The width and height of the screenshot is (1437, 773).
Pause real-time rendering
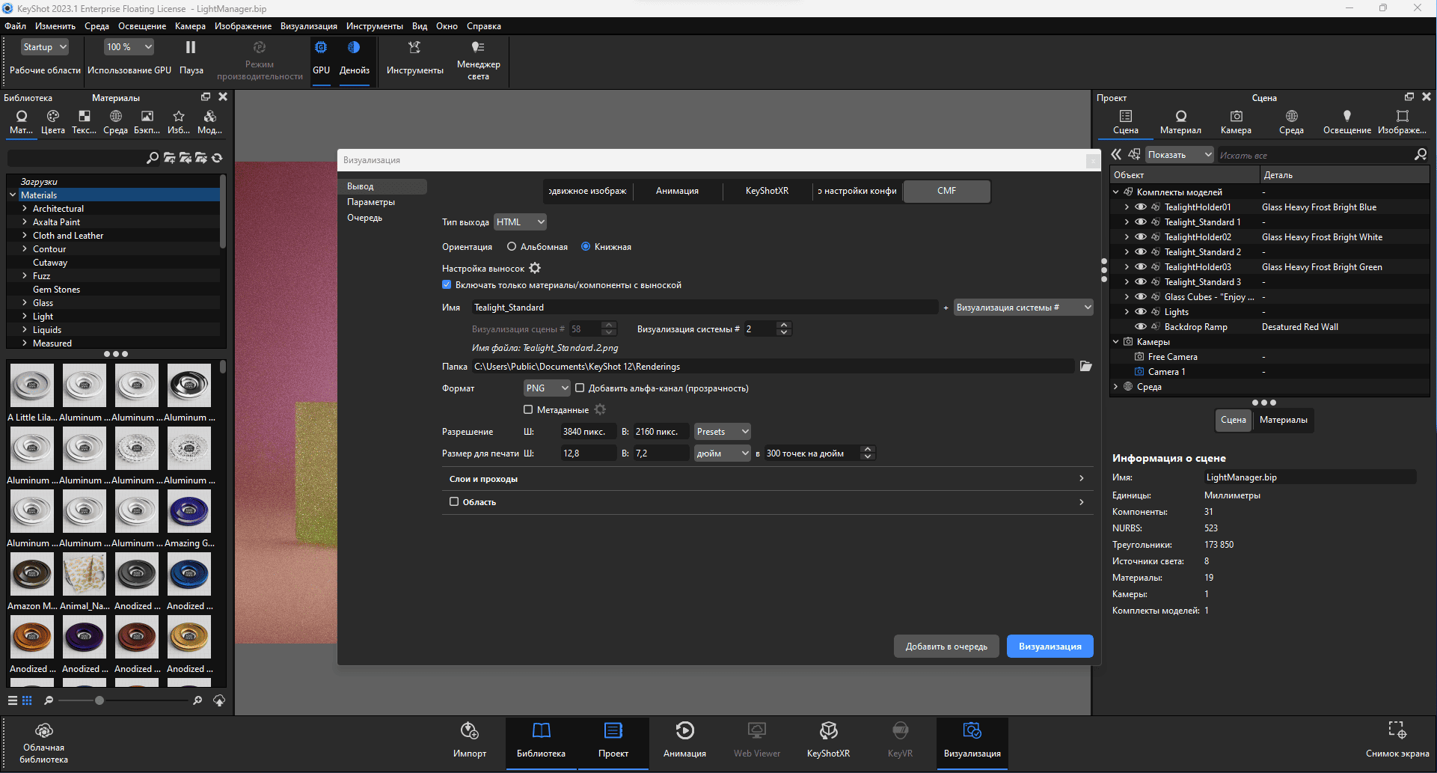click(x=191, y=58)
